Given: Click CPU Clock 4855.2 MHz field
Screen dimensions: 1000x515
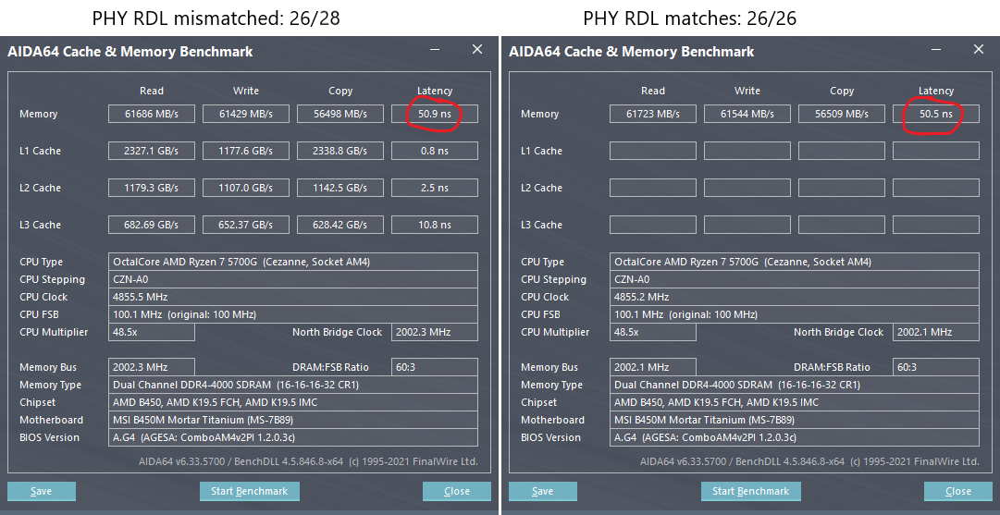Looking at the screenshot, I should tap(794, 297).
